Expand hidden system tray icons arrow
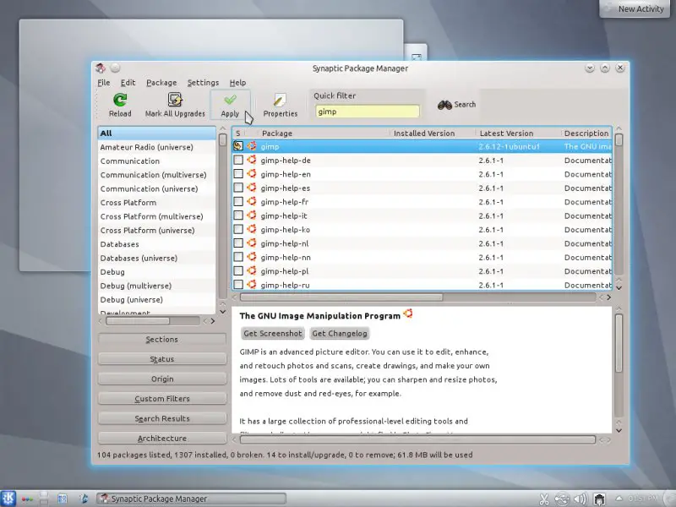This screenshot has height=507, width=676. (x=619, y=498)
